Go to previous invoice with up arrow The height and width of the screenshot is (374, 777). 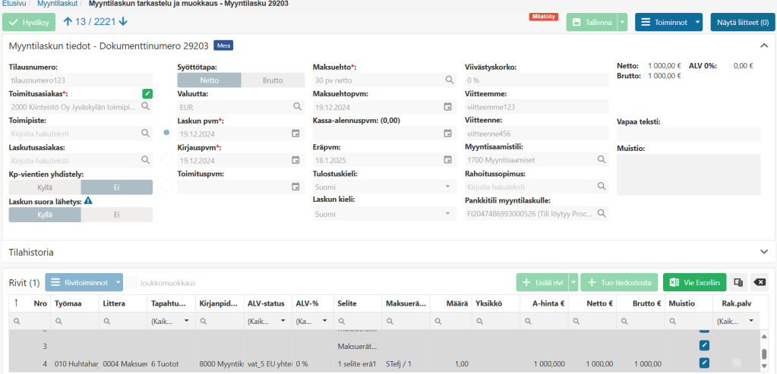(x=68, y=22)
